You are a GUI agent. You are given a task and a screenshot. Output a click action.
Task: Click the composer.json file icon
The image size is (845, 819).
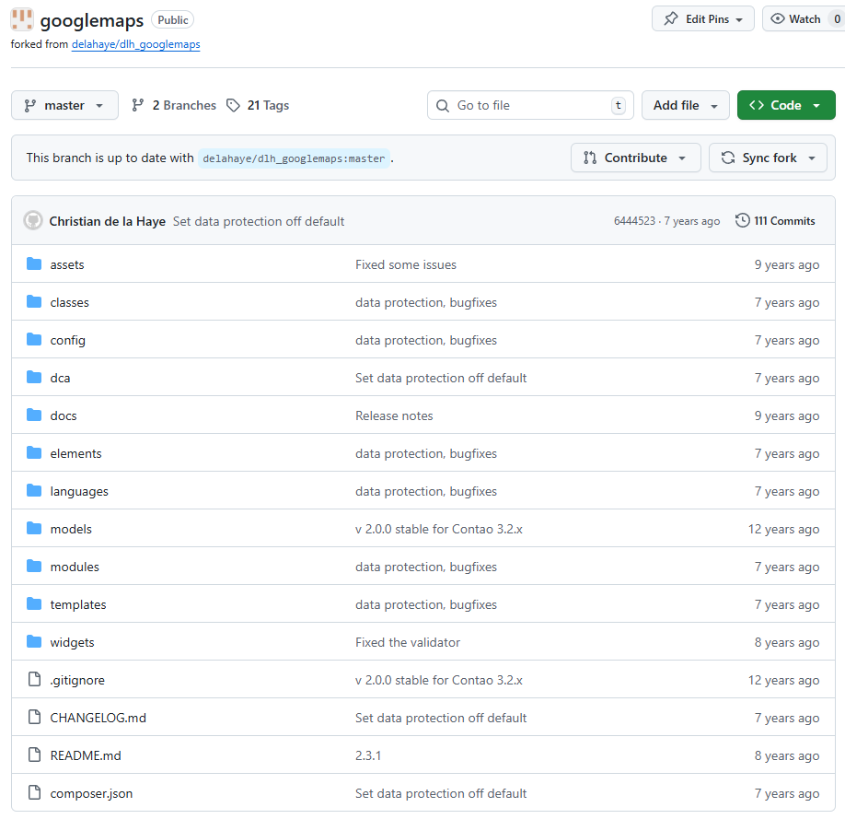(x=35, y=793)
